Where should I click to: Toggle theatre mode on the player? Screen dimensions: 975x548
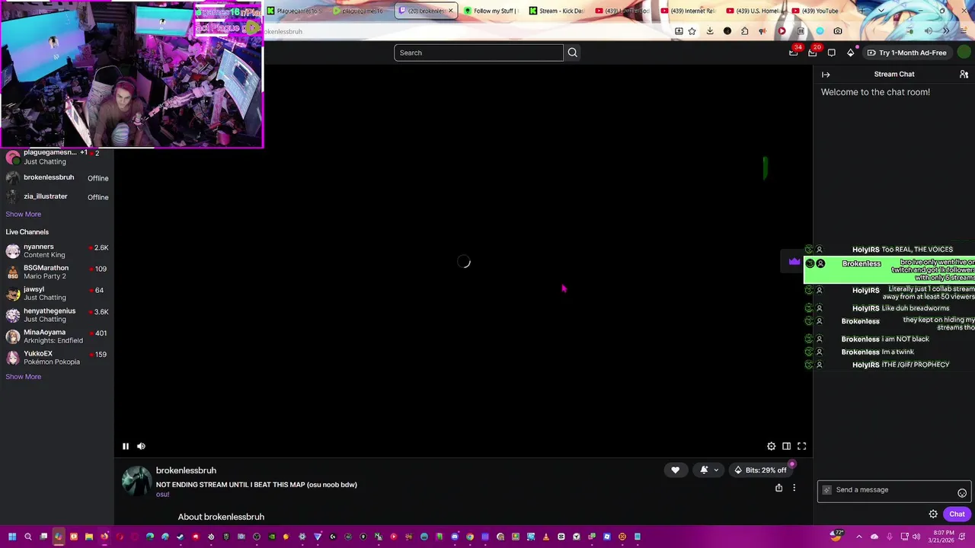click(x=786, y=446)
